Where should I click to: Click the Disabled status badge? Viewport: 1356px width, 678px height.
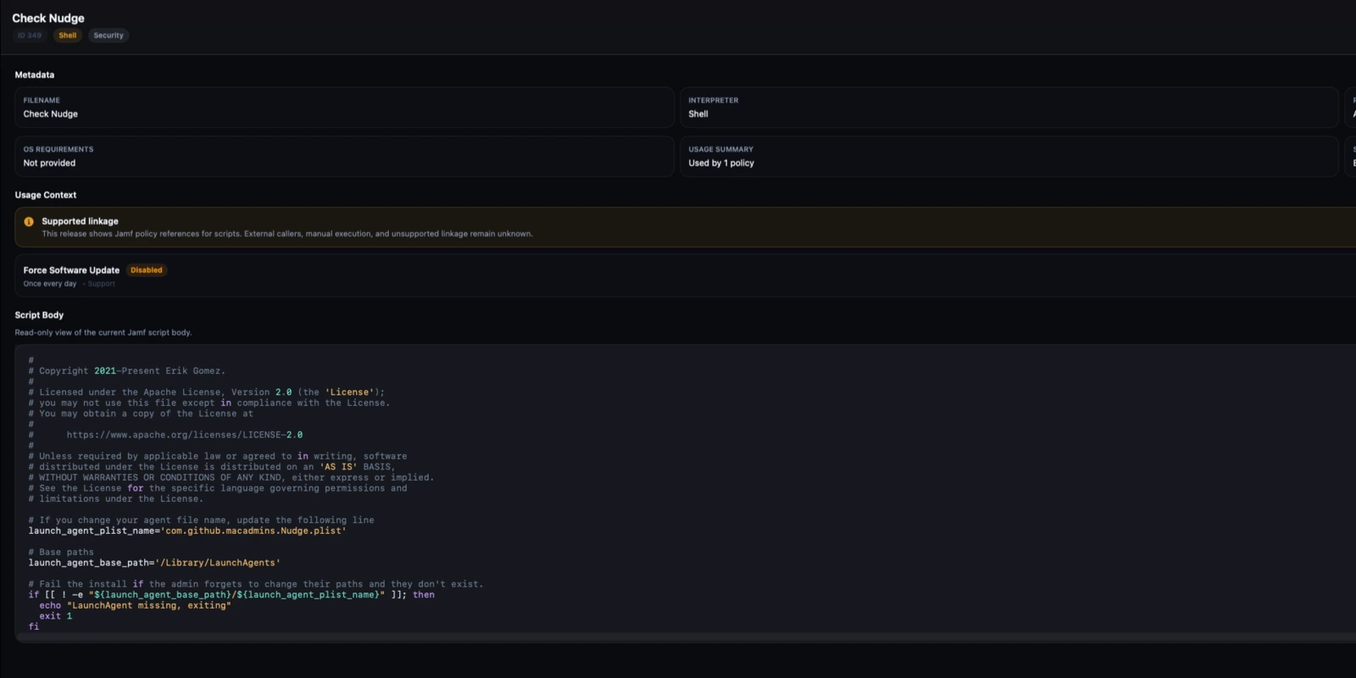[147, 270]
